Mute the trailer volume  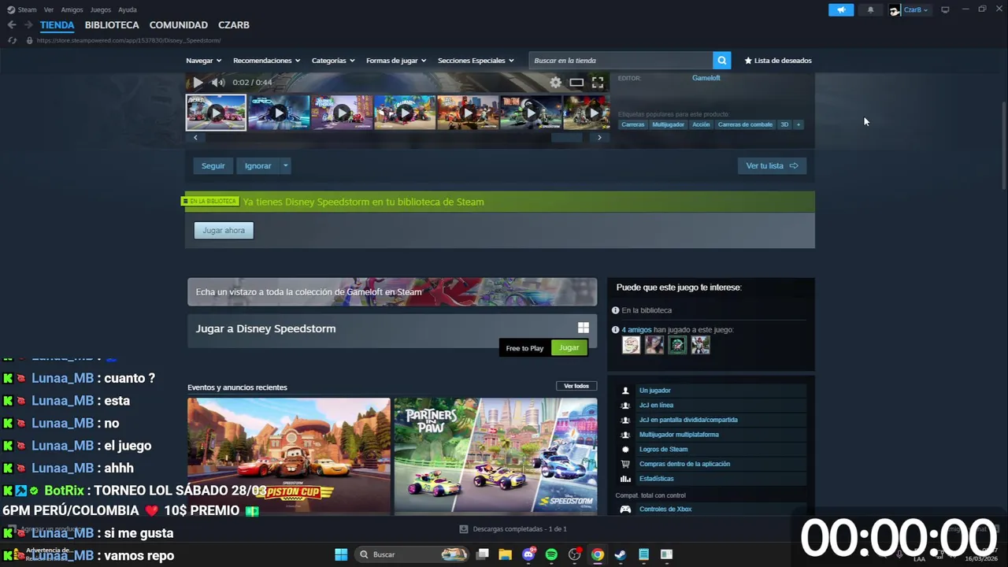tap(218, 82)
